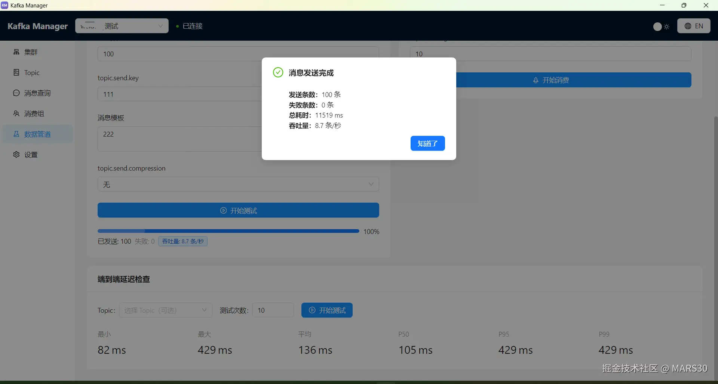The width and height of the screenshot is (718, 384).
Task: Select 消费组 in the sidebar
Action: [37, 113]
